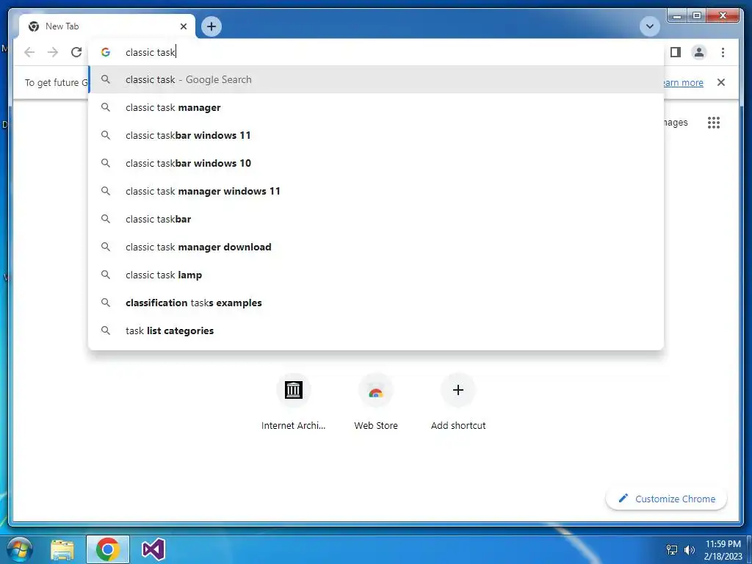Click search icon beside 'task list categories'
752x564 pixels.
[x=106, y=330]
